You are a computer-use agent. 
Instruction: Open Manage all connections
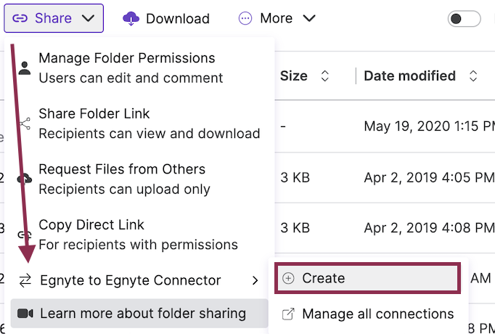(368, 314)
